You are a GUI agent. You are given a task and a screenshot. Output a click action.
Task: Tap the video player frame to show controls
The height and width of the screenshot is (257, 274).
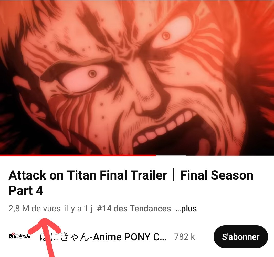[x=137, y=77]
